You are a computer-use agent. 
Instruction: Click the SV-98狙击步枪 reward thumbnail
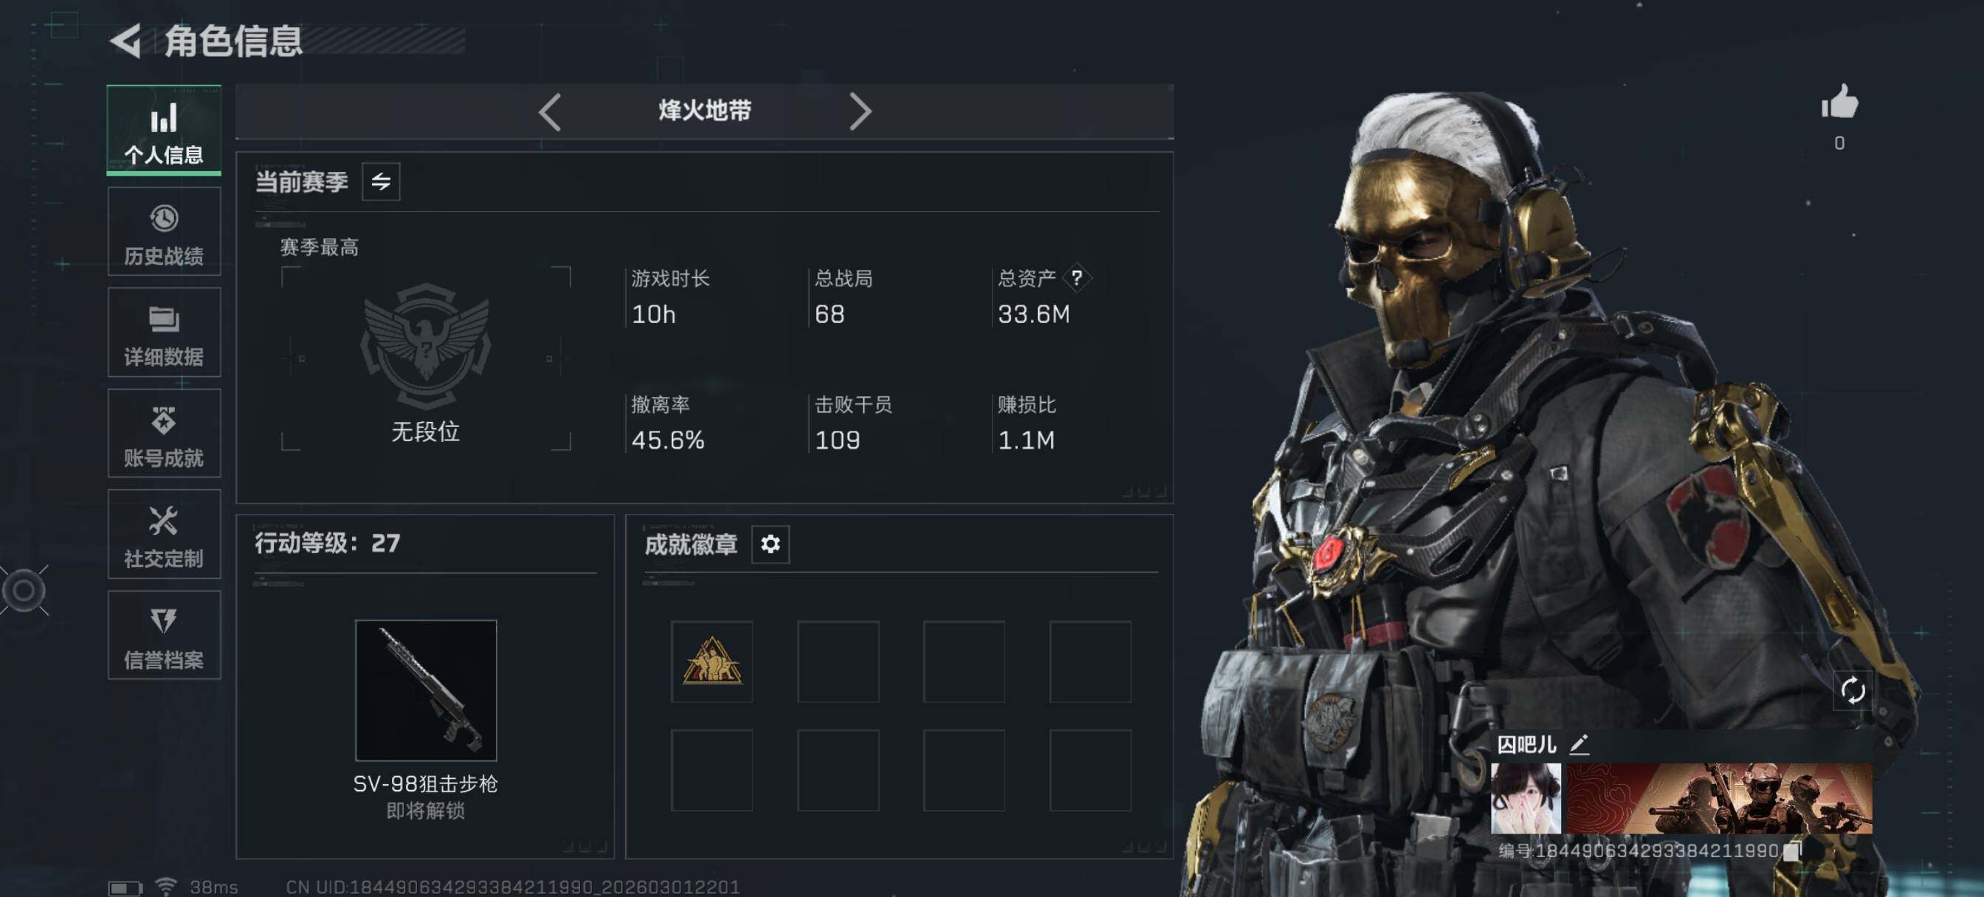click(x=426, y=690)
